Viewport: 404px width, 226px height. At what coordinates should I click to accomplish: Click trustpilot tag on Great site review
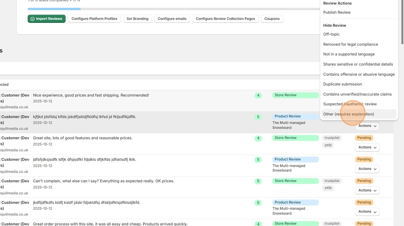332,138
